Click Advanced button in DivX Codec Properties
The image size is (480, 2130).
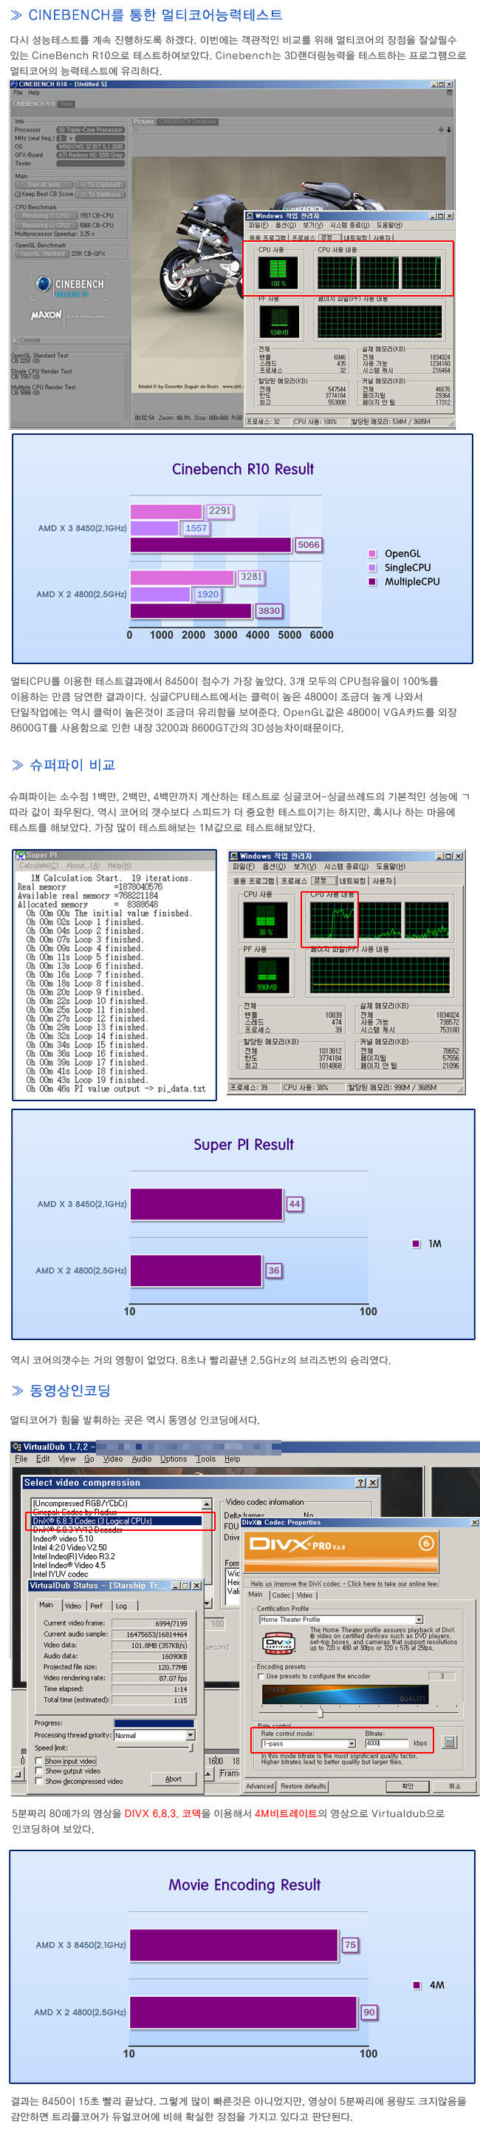tap(259, 1786)
